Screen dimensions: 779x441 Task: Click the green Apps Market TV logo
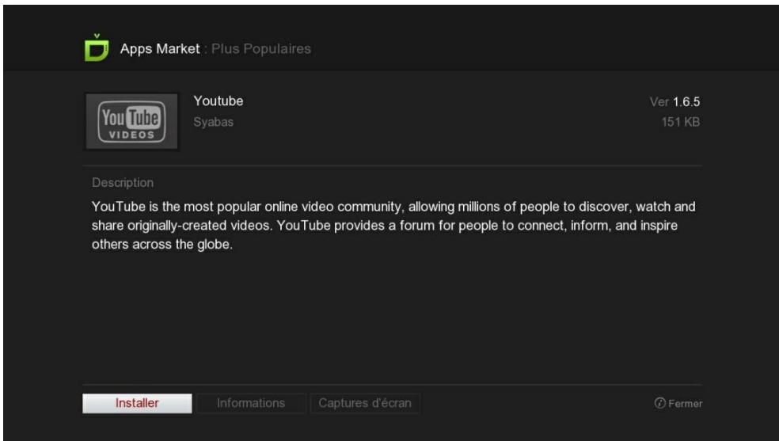click(x=97, y=48)
